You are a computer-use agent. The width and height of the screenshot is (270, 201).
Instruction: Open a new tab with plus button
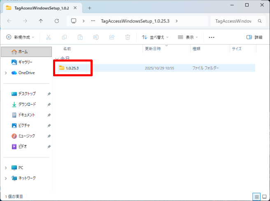pos(89,8)
